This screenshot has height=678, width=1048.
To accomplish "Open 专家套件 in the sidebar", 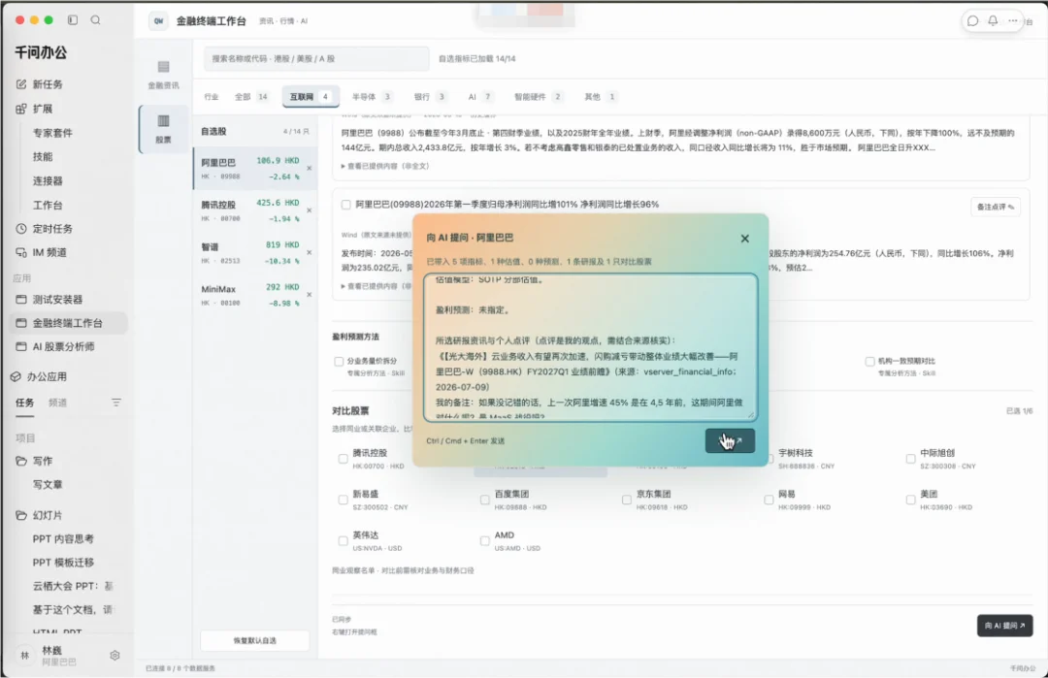I will pyautogui.click(x=52, y=132).
